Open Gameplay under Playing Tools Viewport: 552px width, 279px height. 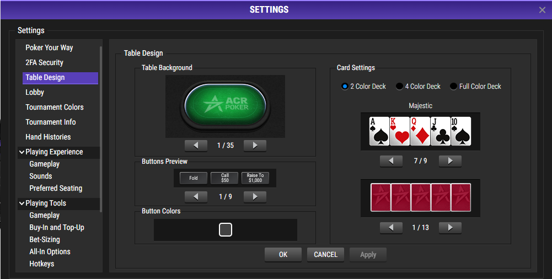click(44, 216)
